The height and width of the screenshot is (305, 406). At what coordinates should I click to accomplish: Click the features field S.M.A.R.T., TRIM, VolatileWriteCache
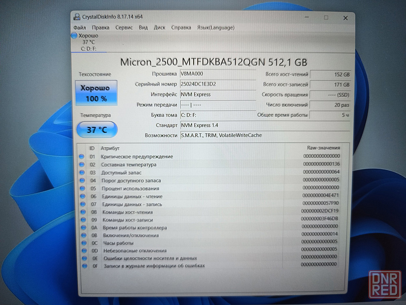[265, 135]
